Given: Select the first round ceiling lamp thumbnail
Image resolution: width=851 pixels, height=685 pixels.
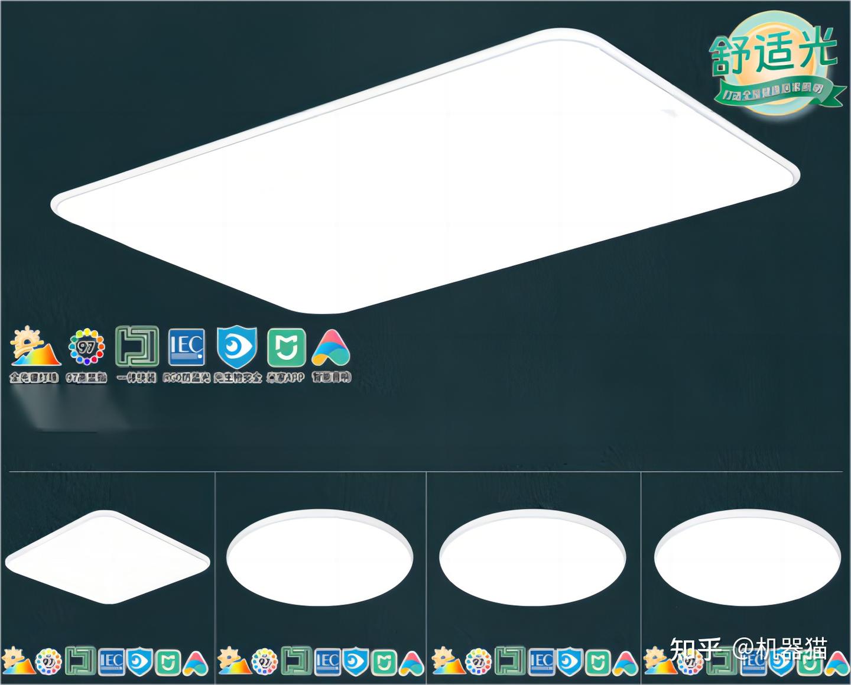Looking at the screenshot, I should (320, 557).
